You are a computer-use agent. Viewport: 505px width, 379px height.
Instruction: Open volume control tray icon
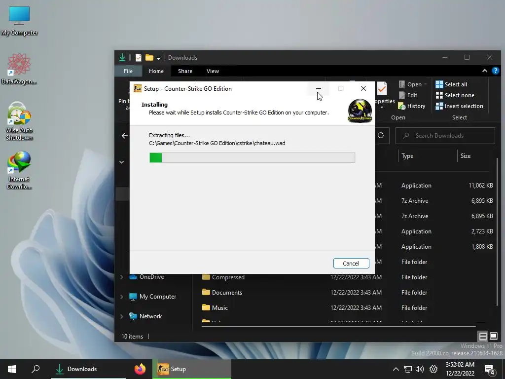pyautogui.click(x=420, y=369)
